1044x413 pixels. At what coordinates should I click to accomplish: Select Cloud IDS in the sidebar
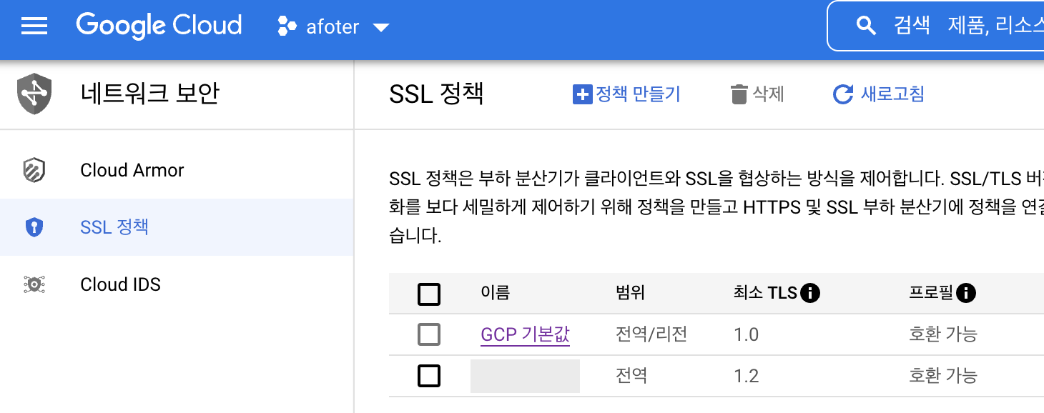[120, 284]
